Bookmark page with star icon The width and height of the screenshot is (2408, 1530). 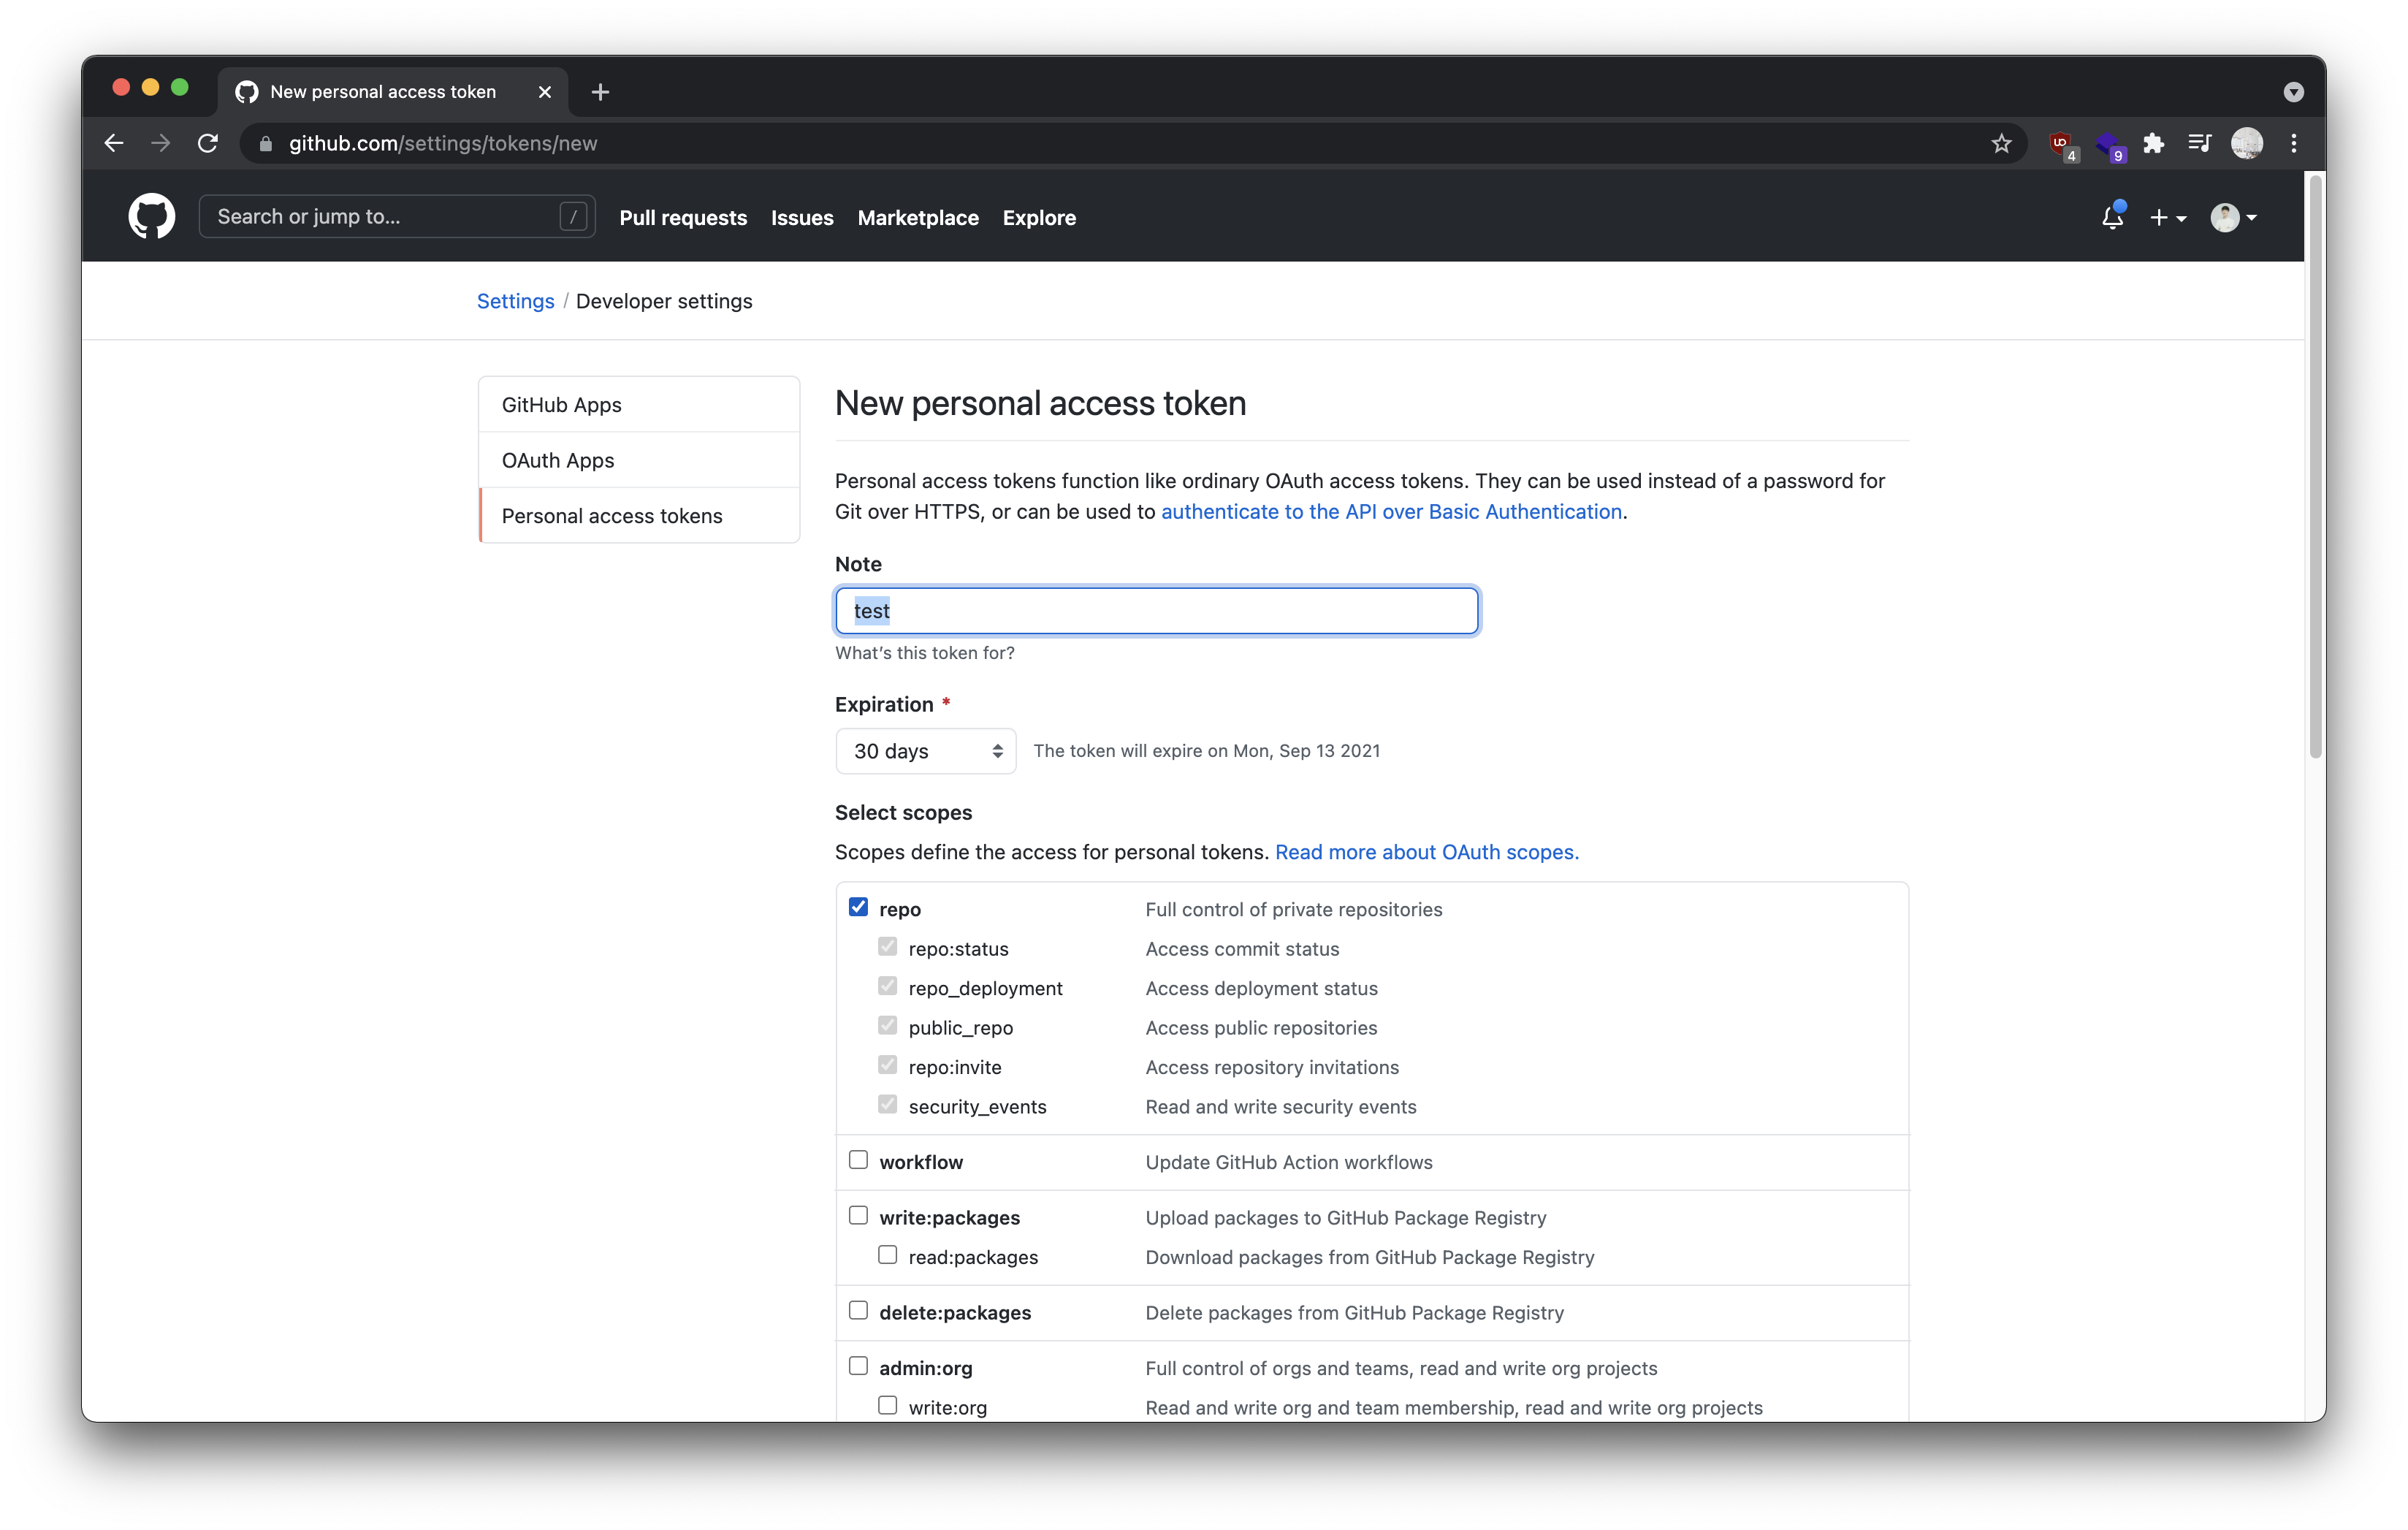(x=2001, y=144)
